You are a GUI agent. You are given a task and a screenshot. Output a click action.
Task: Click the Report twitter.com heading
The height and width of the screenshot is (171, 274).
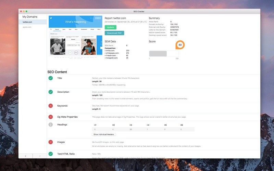click(x=115, y=18)
